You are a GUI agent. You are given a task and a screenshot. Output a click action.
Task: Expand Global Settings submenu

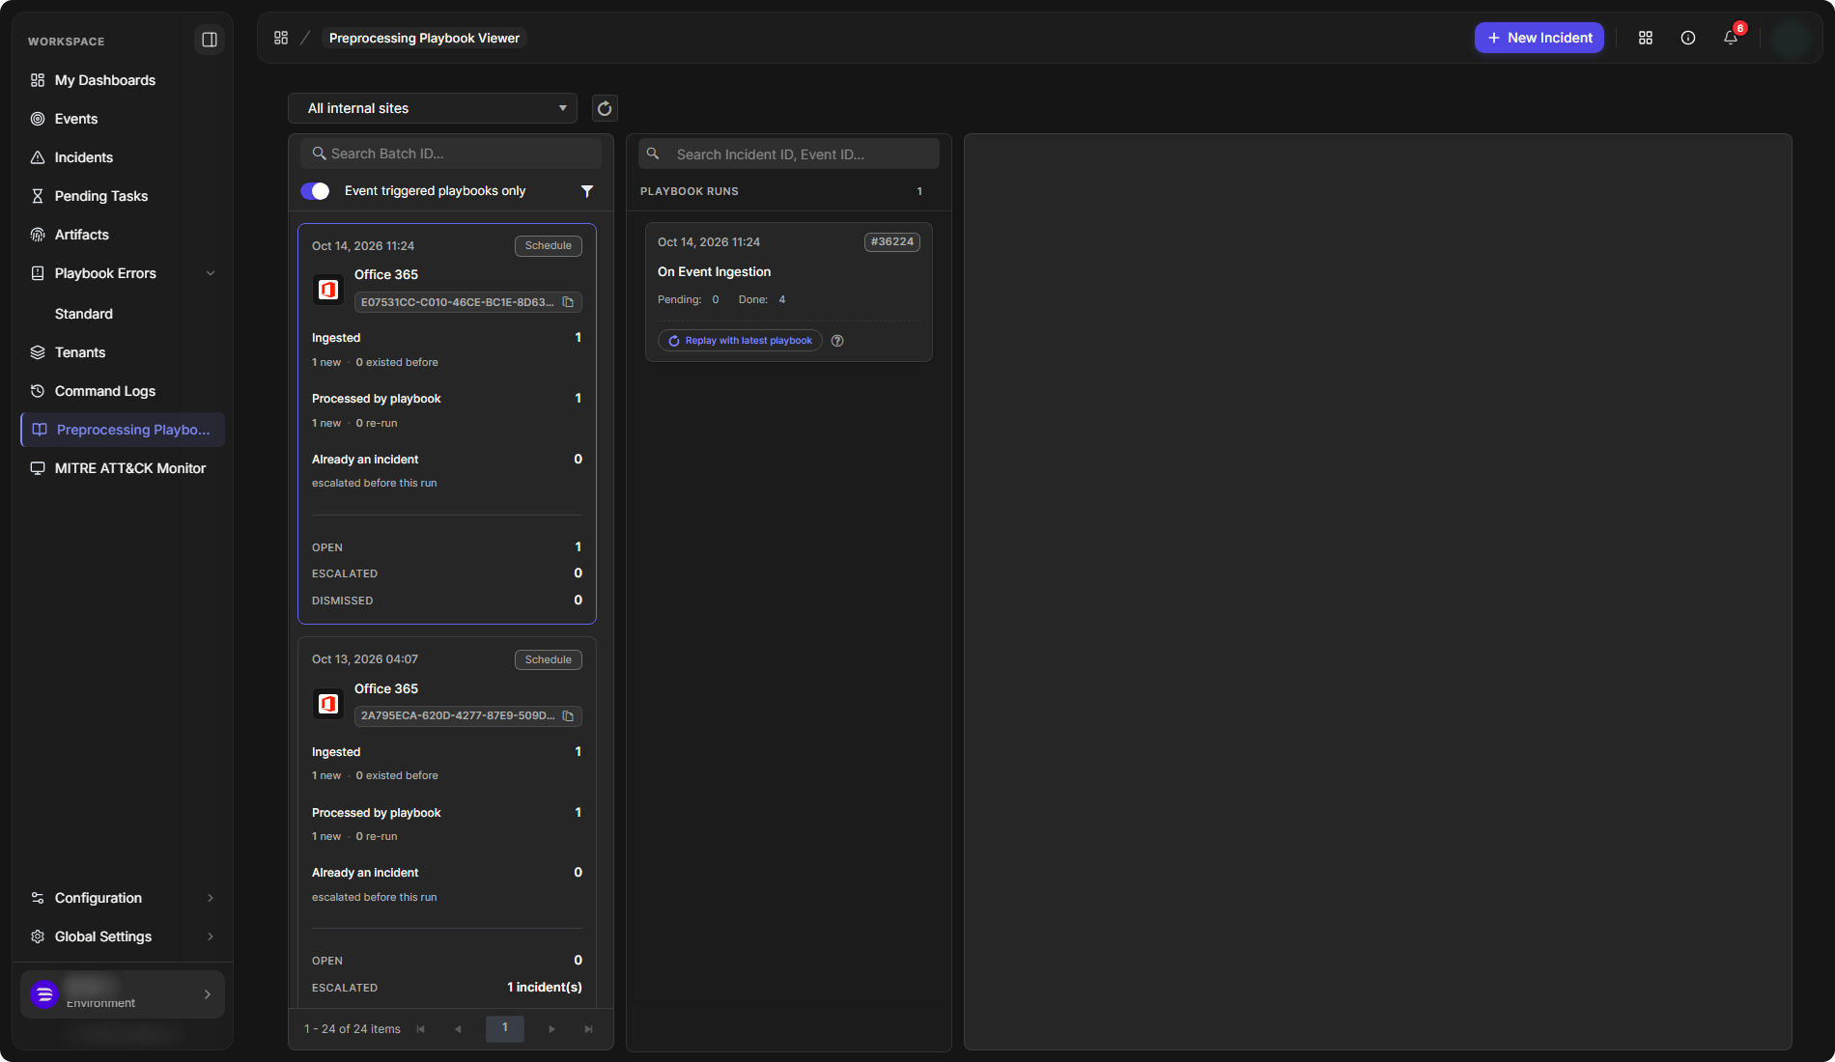pos(123,936)
